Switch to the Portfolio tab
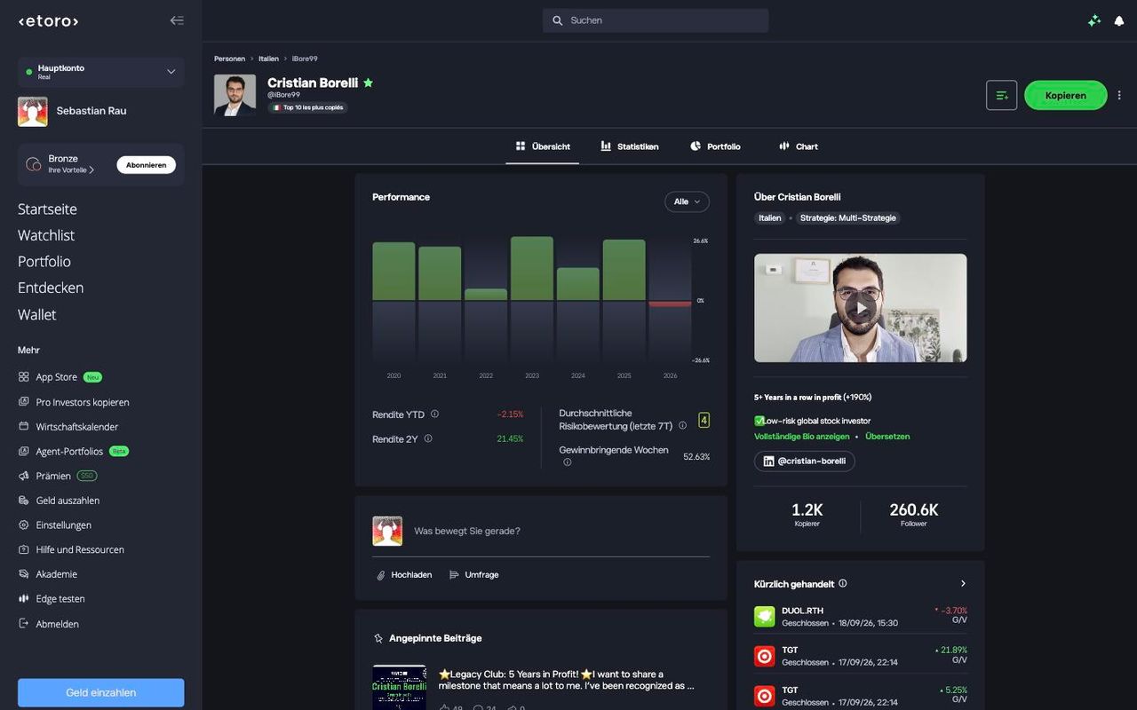 coord(715,146)
